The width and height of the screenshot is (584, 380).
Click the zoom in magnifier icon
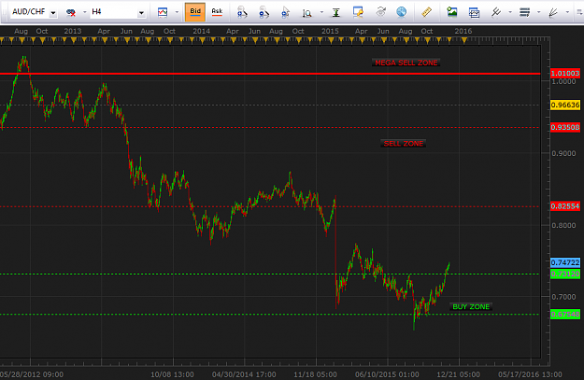pyautogui.click(x=242, y=12)
